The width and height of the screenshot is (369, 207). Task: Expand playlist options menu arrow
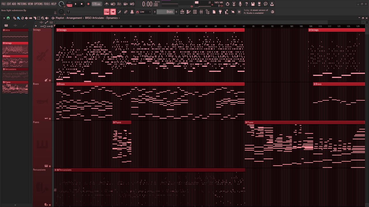click(x=4, y=18)
